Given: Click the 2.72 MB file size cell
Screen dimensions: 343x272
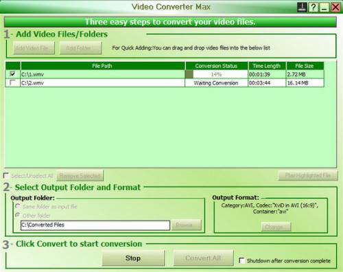Looking at the screenshot, I should (x=305, y=74).
